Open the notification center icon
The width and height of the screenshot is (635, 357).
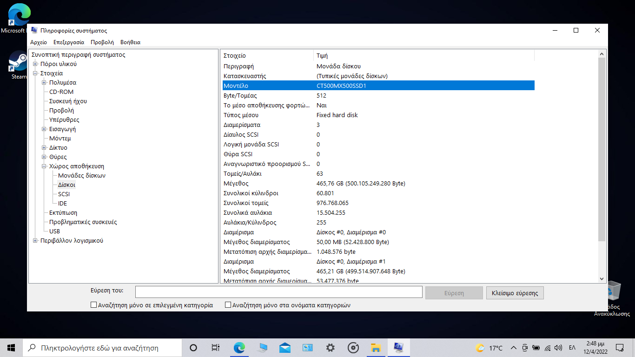tap(619, 348)
